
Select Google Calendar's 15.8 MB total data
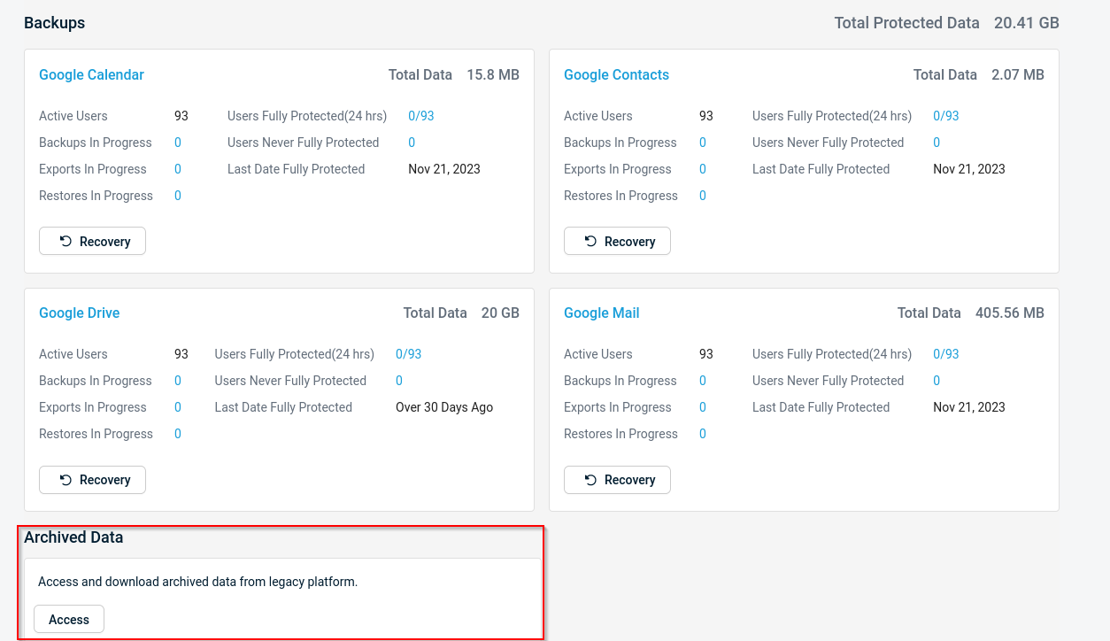493,75
